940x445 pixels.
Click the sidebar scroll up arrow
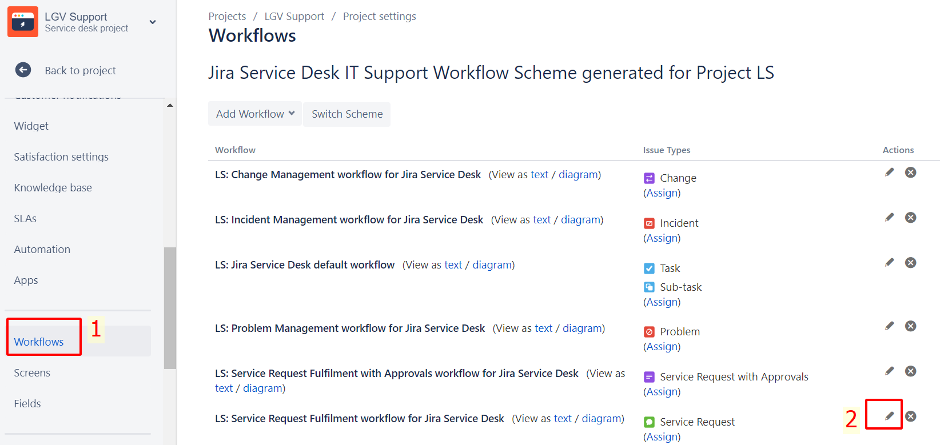[x=170, y=106]
